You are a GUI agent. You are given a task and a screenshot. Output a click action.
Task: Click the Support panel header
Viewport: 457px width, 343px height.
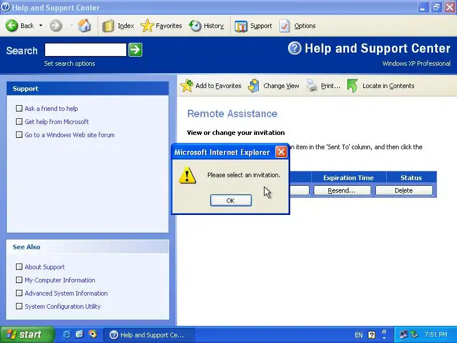click(x=88, y=89)
